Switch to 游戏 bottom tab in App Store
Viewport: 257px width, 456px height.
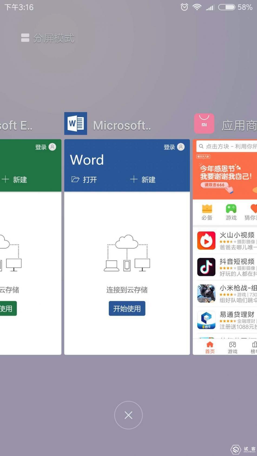pos(232,347)
